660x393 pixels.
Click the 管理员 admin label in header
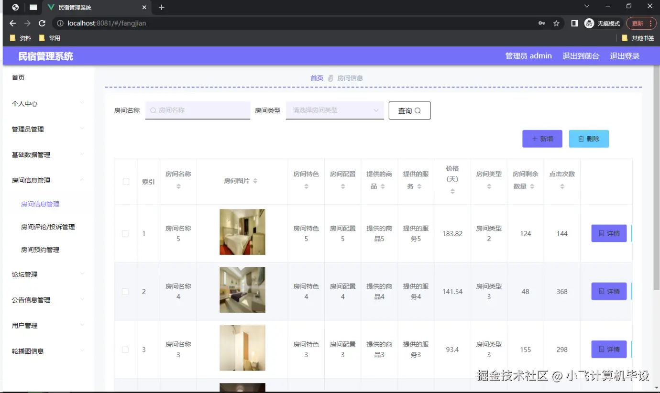(x=528, y=56)
